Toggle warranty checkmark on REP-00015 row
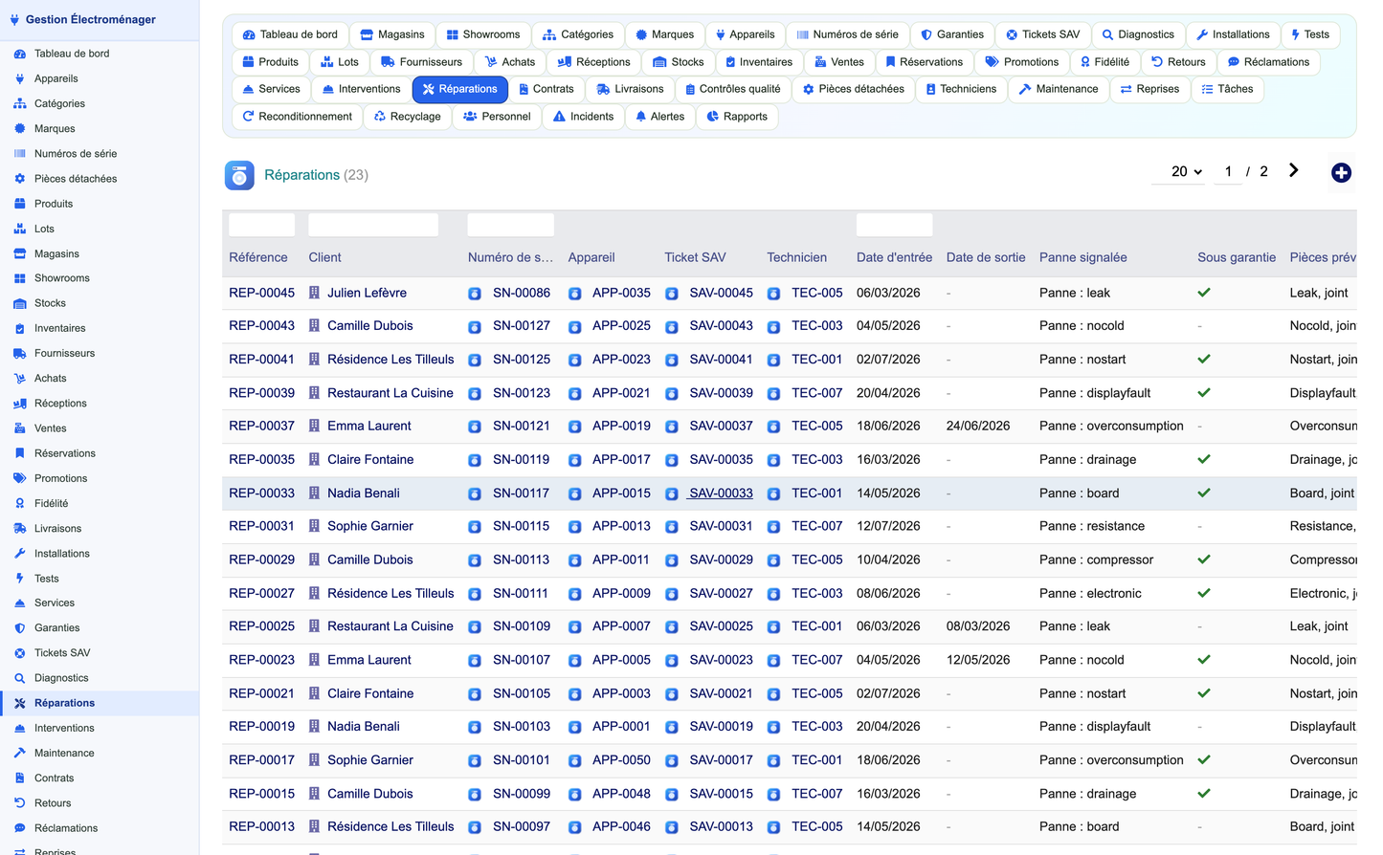This screenshot has height=855, width=1383. tap(1204, 794)
